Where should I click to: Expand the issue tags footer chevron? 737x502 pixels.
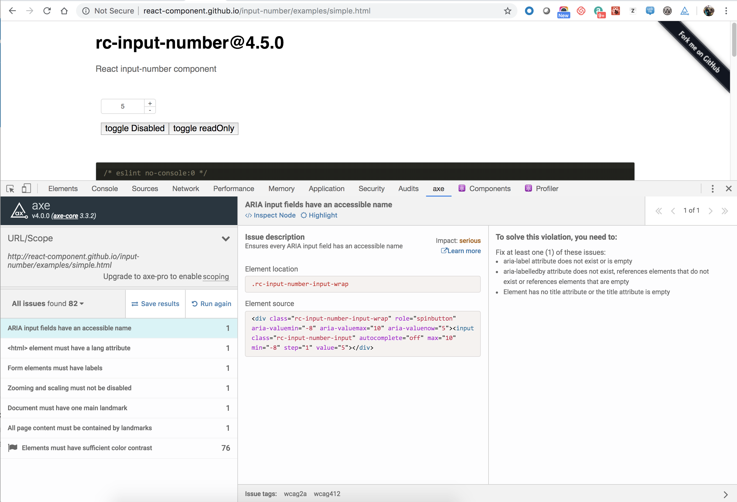(726, 494)
